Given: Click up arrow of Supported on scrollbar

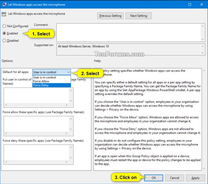Looking at the screenshot, I should pyautogui.click(x=202, y=46).
